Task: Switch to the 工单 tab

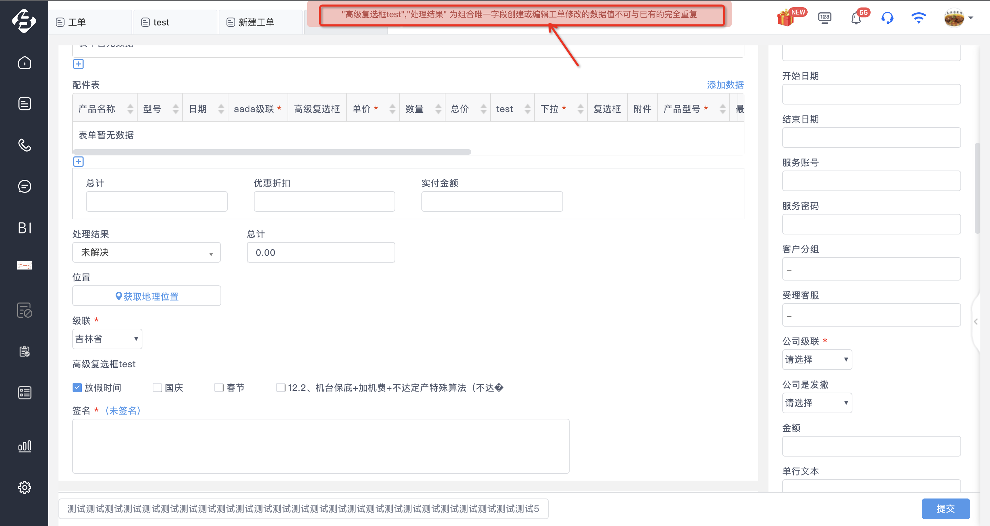Action: pyautogui.click(x=90, y=22)
